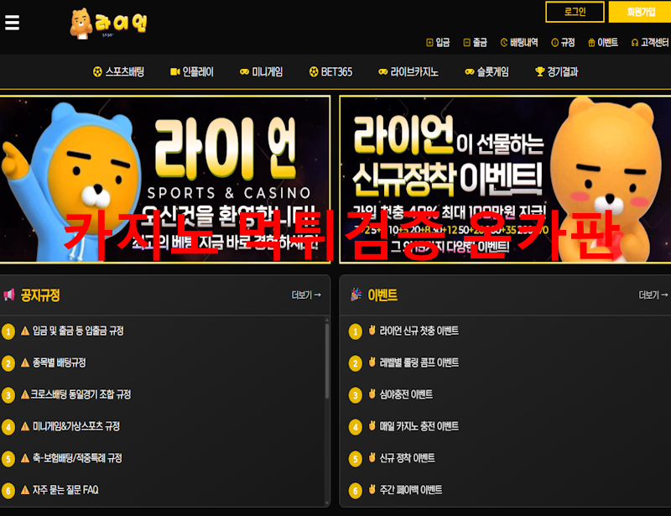
Task: Open event 라이언 신규 첫충 이벤트
Action: click(419, 331)
